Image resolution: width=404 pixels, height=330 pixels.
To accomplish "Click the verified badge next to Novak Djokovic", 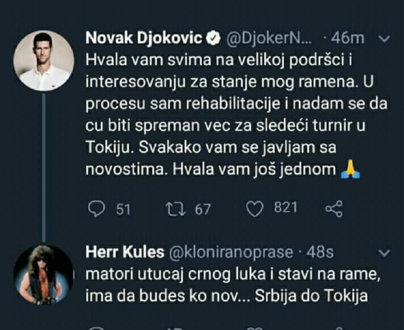I will [x=213, y=38].
